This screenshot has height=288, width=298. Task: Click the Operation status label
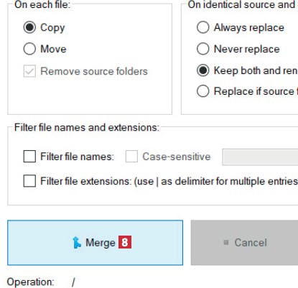tap(30, 282)
